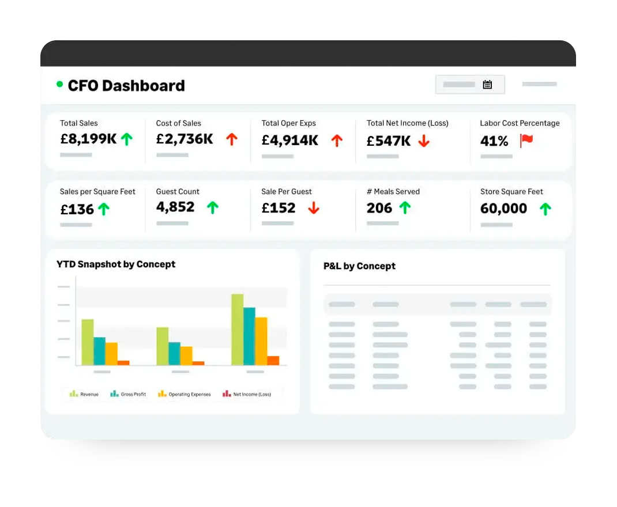This screenshot has height=507, width=617.
Task: Click the Operating Expenses legend label
Action: point(190,394)
